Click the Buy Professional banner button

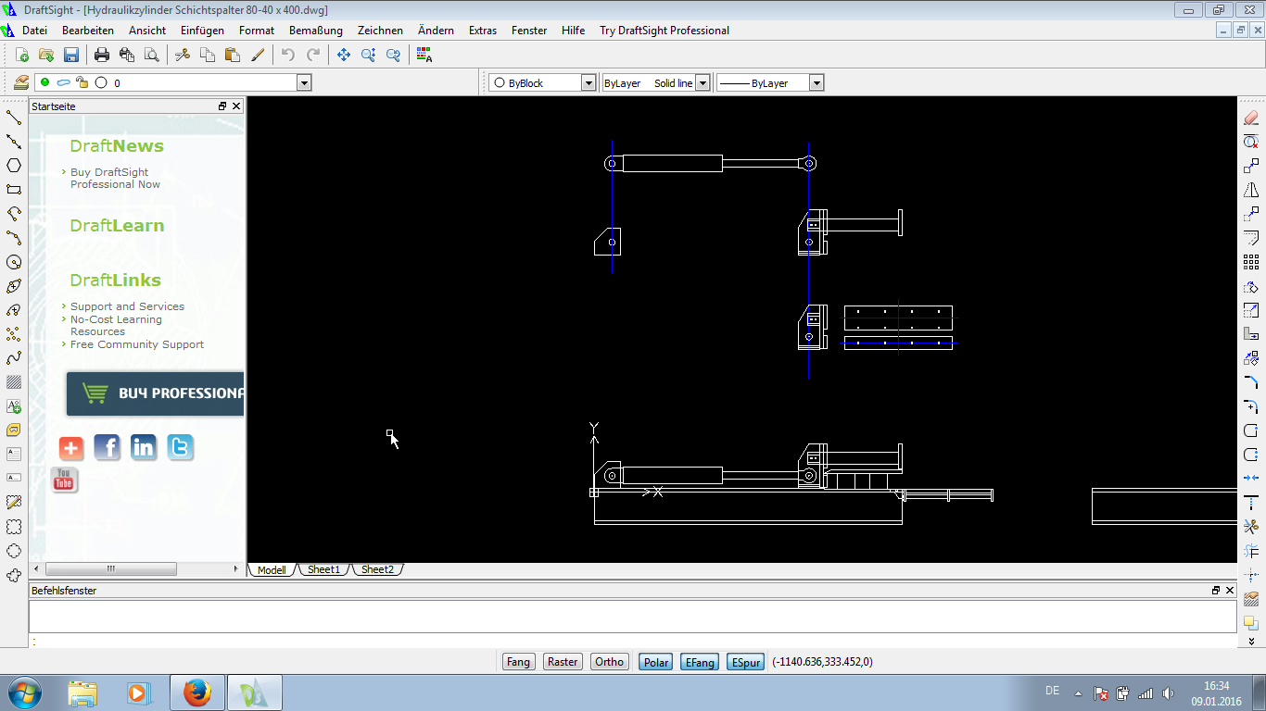[x=156, y=393]
